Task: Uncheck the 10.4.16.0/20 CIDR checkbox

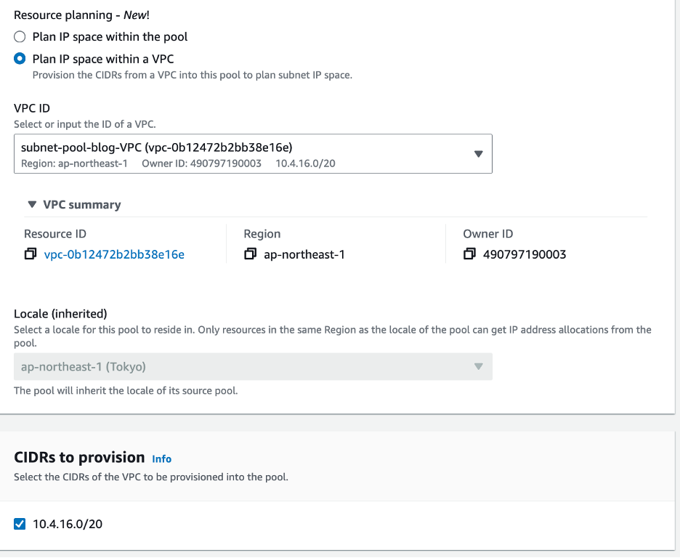Action: pyautogui.click(x=20, y=523)
